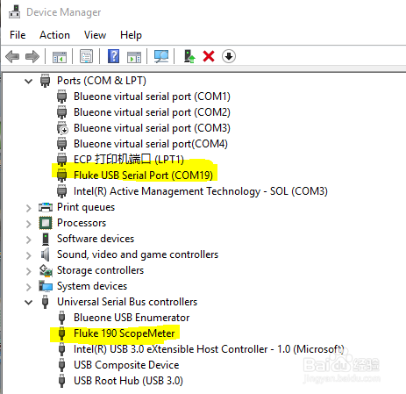
Task: Select Blueone virtual serial port (COM2)
Action: pos(152,112)
